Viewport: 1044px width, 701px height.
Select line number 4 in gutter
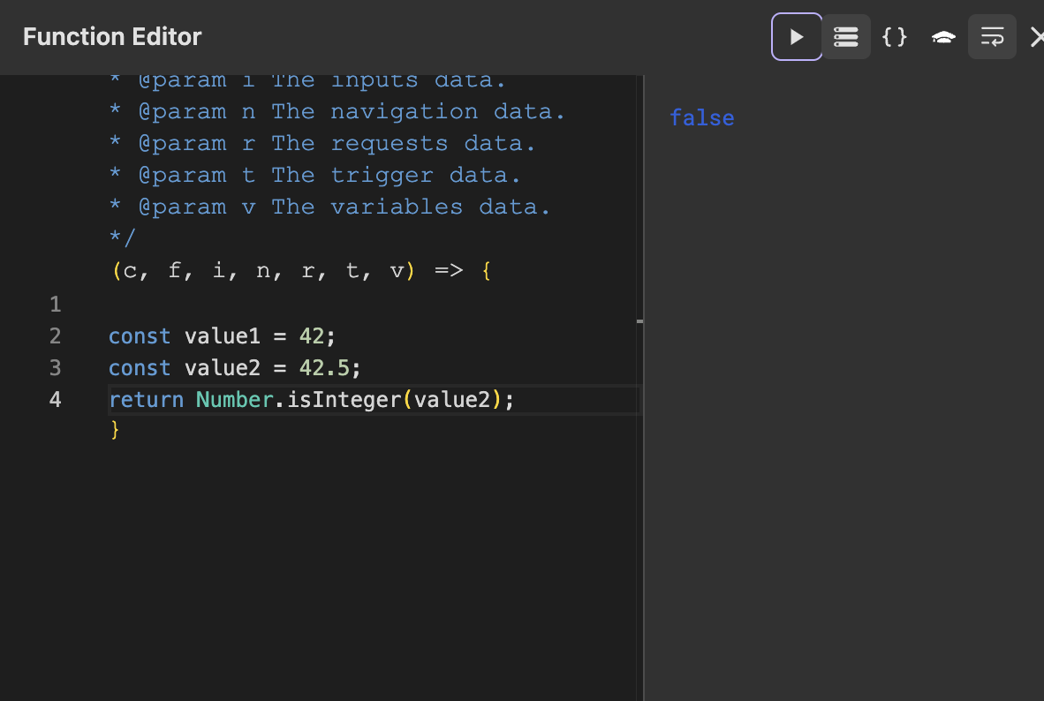coord(56,399)
